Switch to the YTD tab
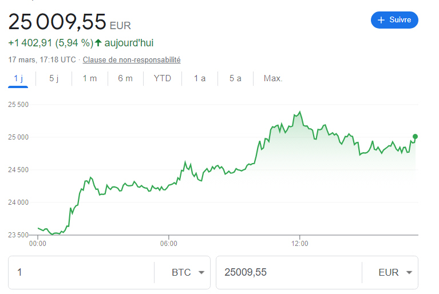This screenshot has height=294, width=439. [163, 78]
